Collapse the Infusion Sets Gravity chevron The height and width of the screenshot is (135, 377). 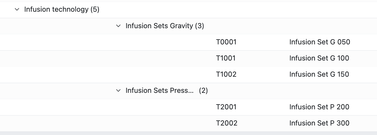(118, 26)
